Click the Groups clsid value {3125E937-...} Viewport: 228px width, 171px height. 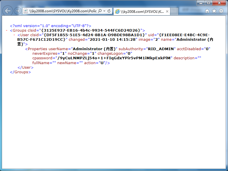91,30
